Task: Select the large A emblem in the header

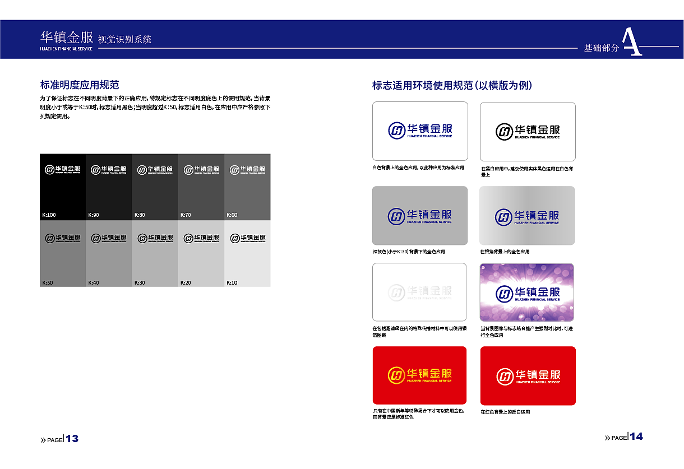Action: coord(634,40)
